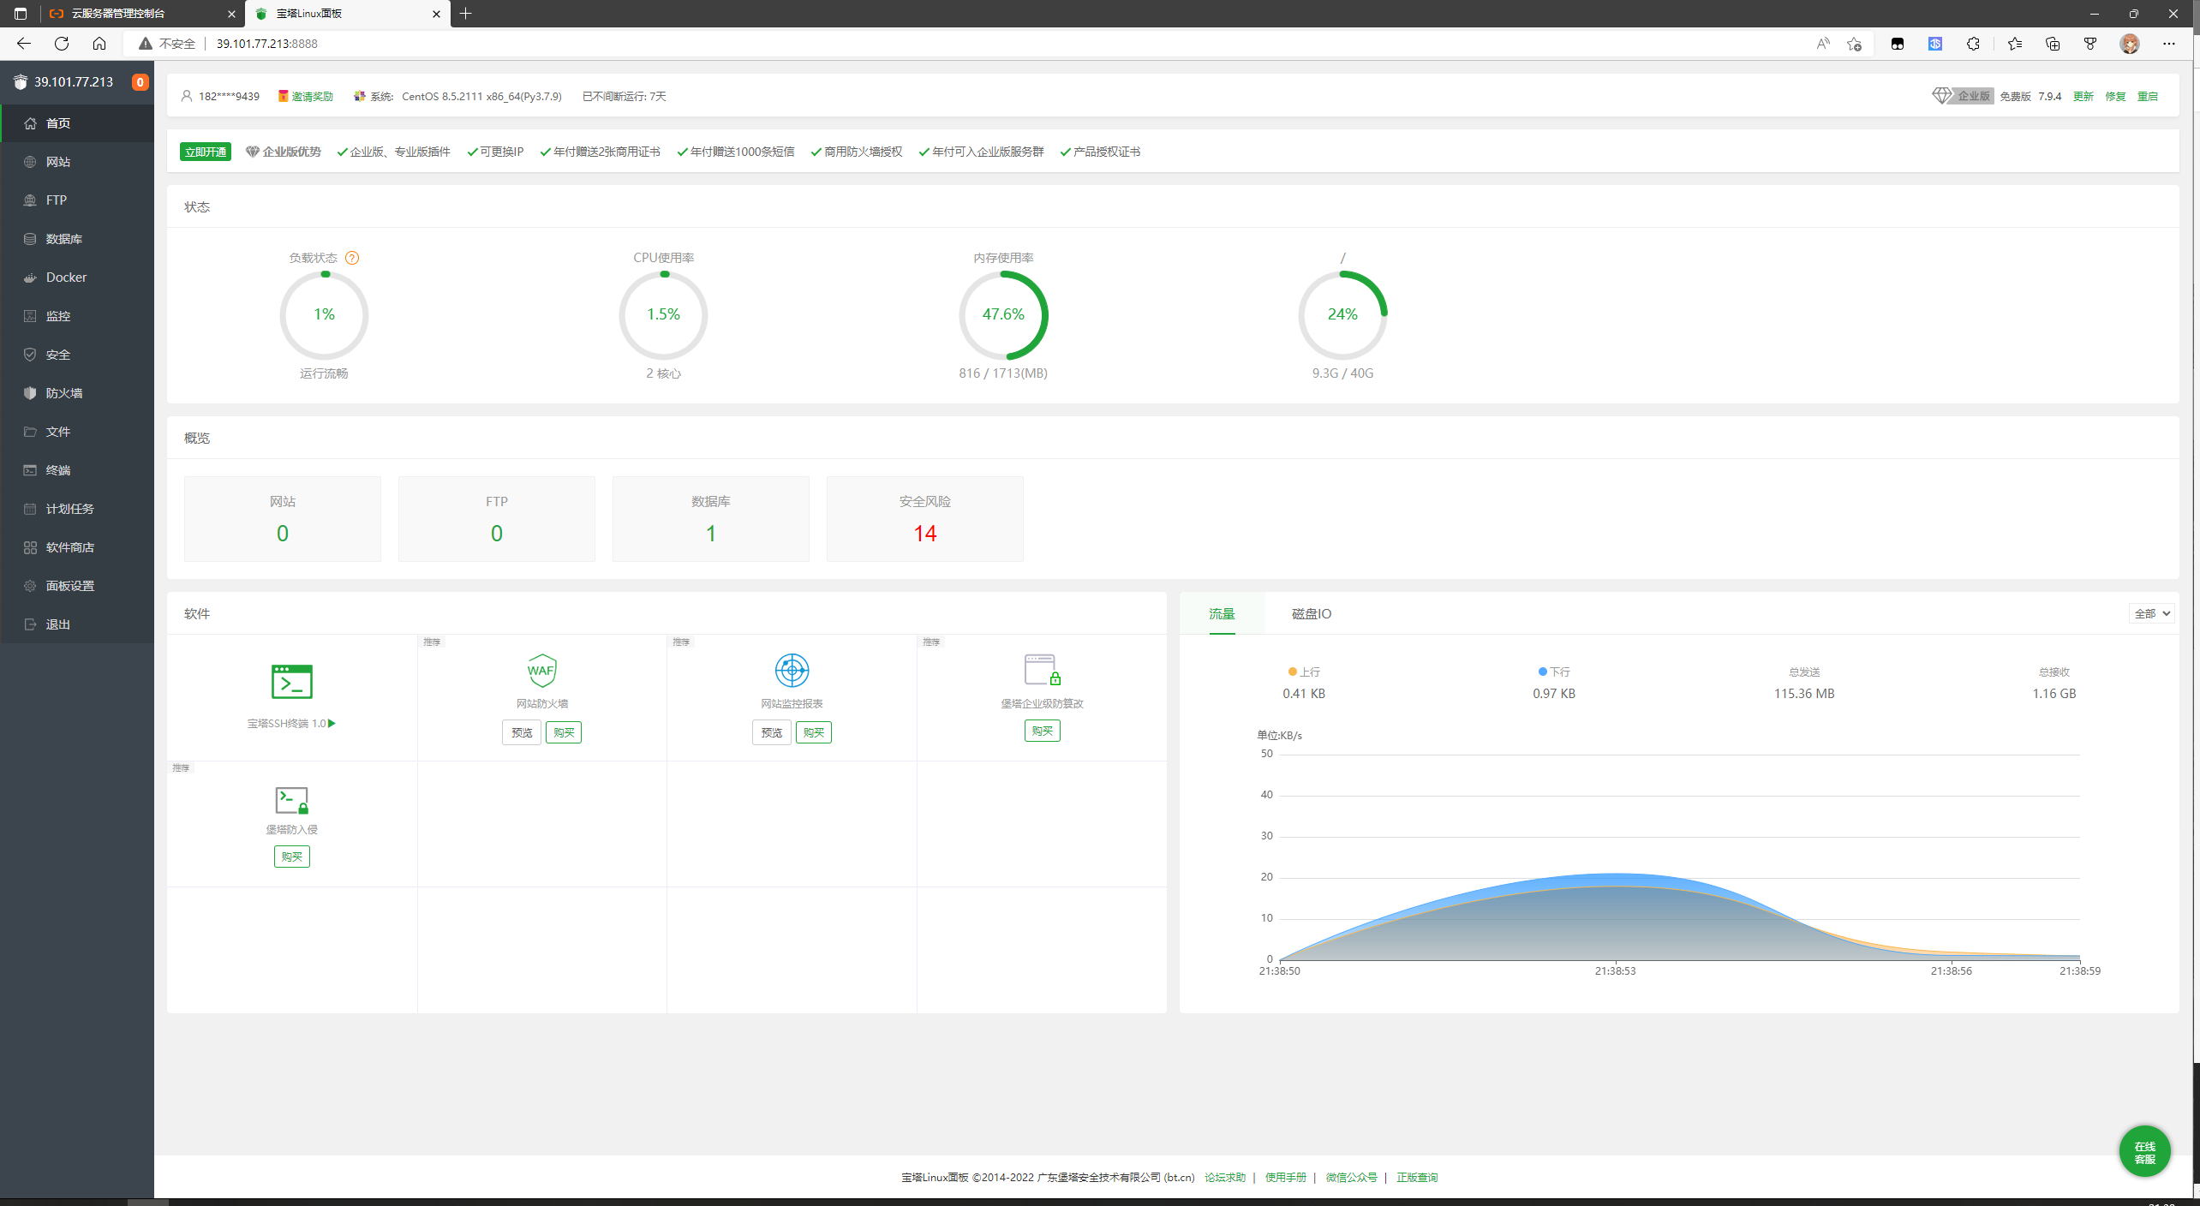Click the 防火墙 shield icon in sidebar
Screen dimensions: 2200x1206
[30, 393]
